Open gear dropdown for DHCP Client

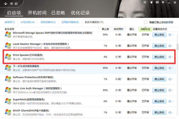pos(171,112)
